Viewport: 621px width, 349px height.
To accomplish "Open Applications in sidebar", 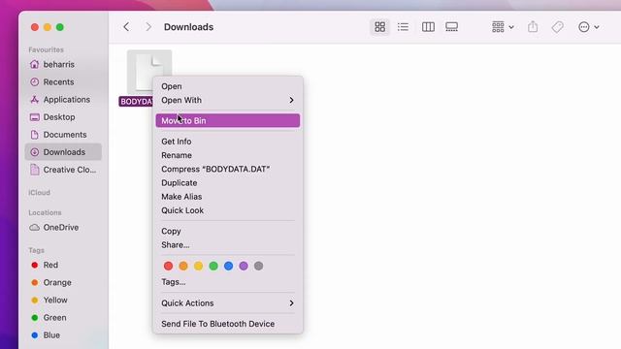I will [63, 99].
